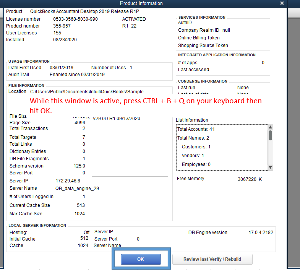The width and height of the screenshot is (300, 270).
Task: Click the Page Size value 4096
Action: click(80, 122)
